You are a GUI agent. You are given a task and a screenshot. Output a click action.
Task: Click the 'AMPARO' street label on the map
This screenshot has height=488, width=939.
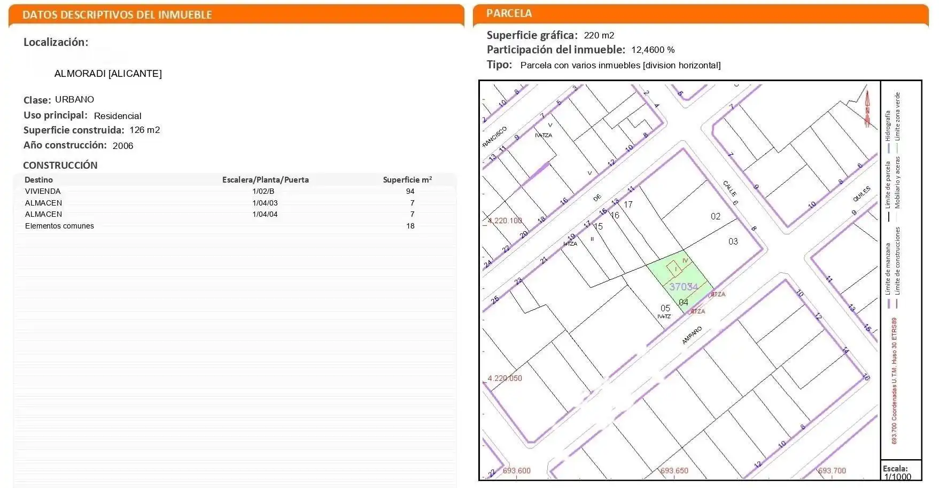pyautogui.click(x=692, y=335)
